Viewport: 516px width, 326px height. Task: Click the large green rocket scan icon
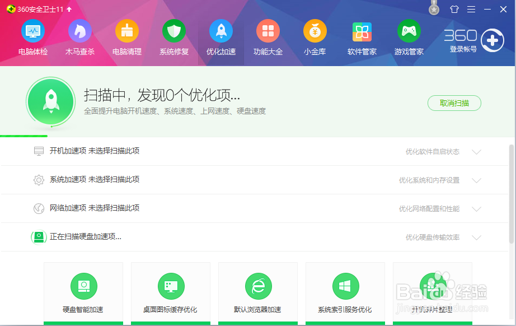coord(51,102)
